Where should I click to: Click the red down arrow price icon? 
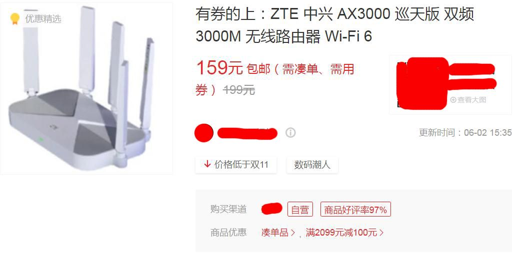coord(207,164)
